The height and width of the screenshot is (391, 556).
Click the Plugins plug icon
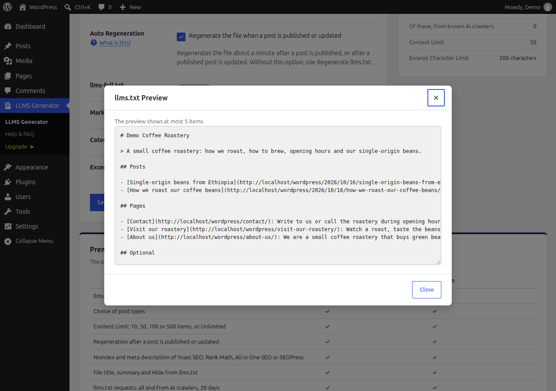8,182
